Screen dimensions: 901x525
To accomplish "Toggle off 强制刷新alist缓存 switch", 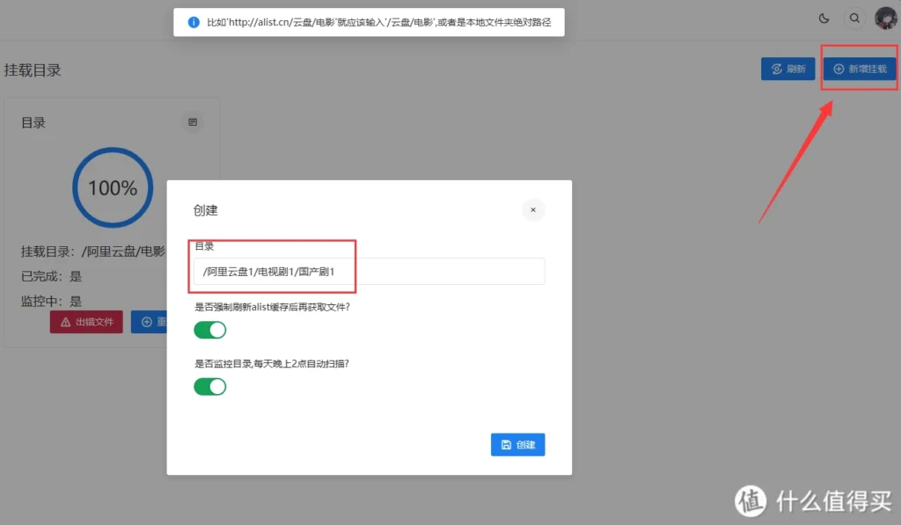I will (210, 330).
